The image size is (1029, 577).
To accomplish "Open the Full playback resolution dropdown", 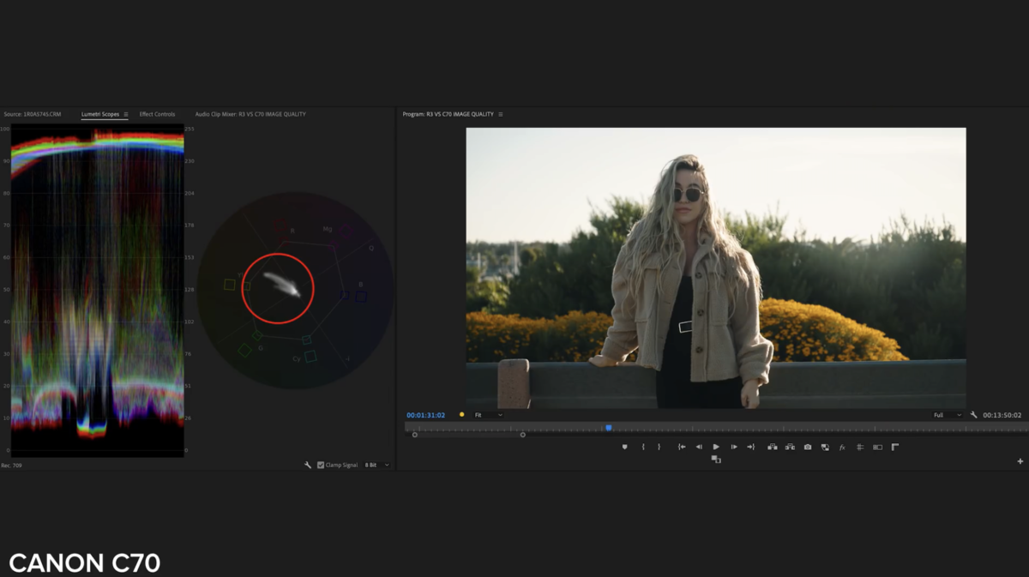I will [x=948, y=415].
